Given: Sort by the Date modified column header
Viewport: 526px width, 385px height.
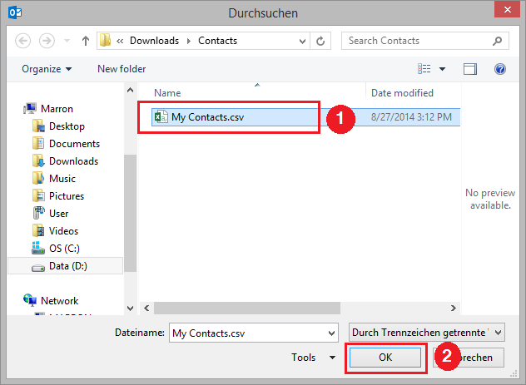Looking at the screenshot, I should (403, 93).
